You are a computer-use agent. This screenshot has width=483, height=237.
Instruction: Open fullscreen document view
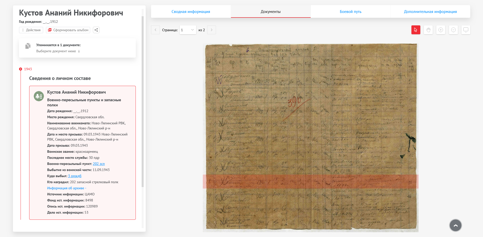tap(466, 30)
